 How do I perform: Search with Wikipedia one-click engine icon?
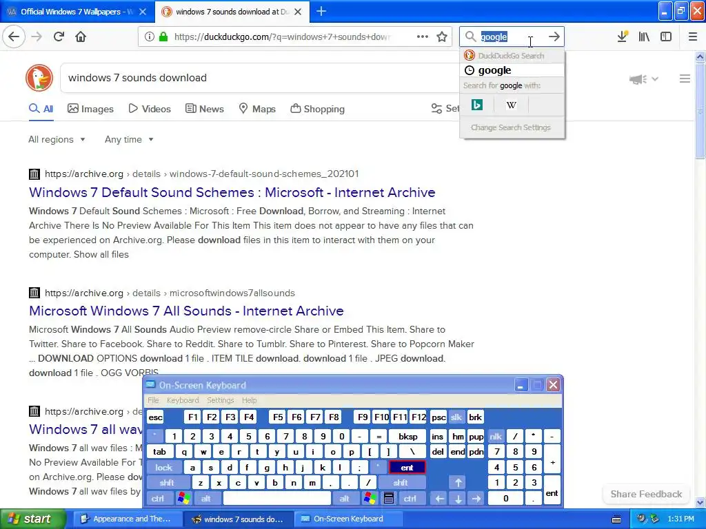tap(511, 105)
